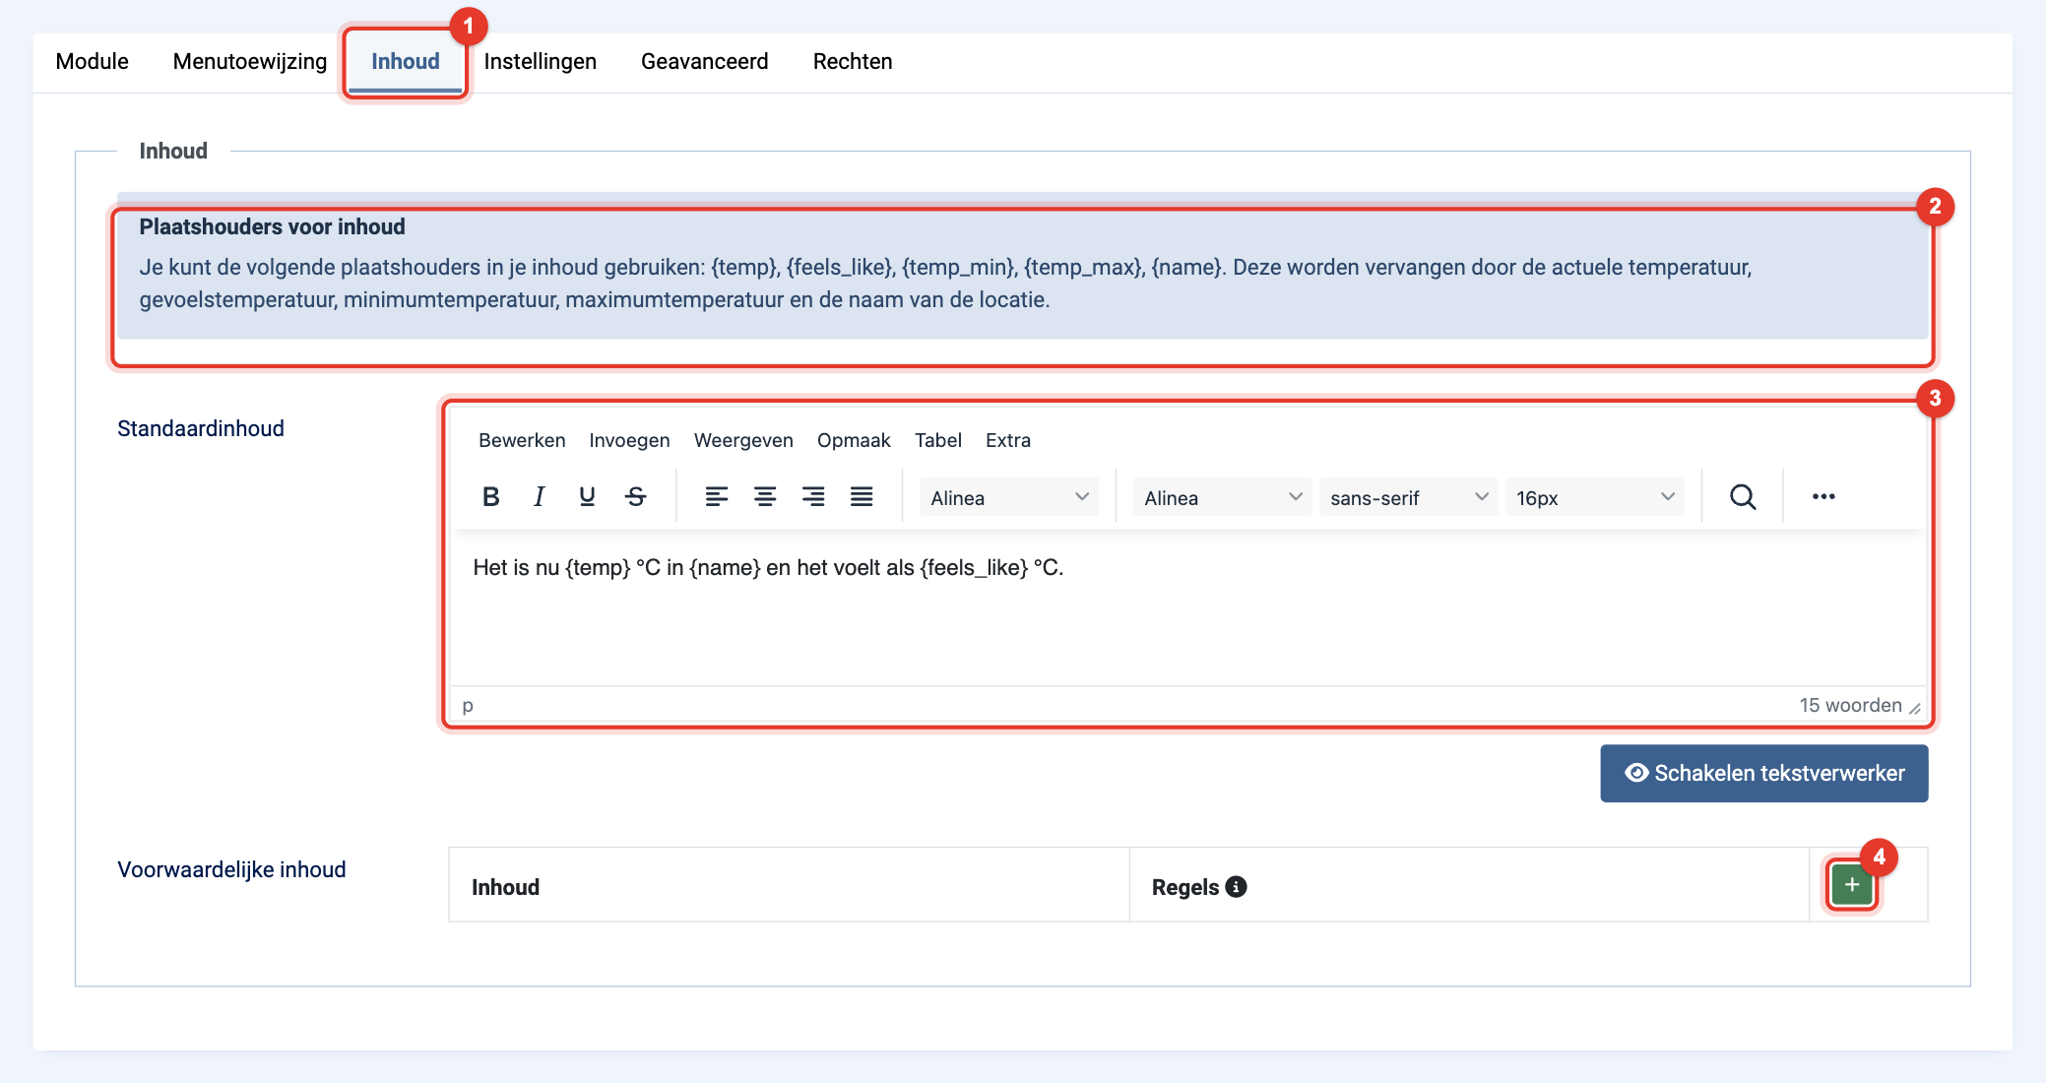Switch to the Menutoewijzing tab

pos(250,61)
